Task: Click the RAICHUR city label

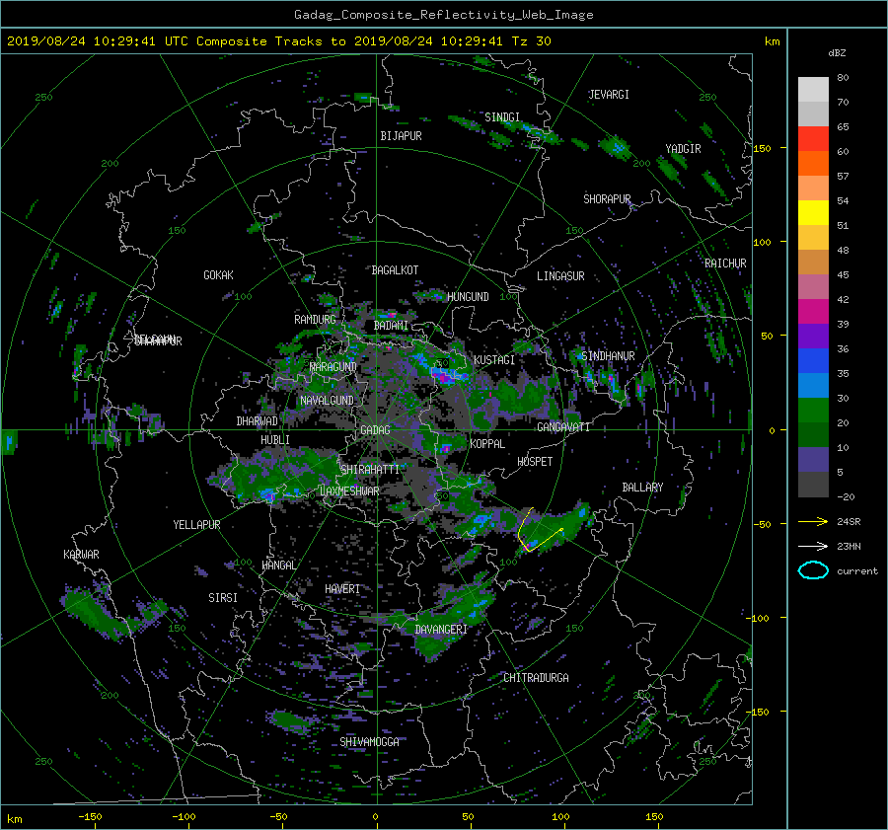Action: point(725,264)
